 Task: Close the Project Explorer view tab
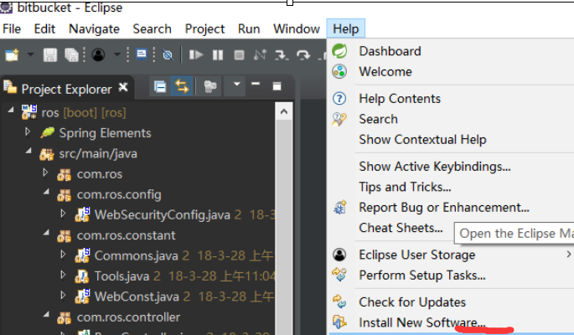point(123,87)
